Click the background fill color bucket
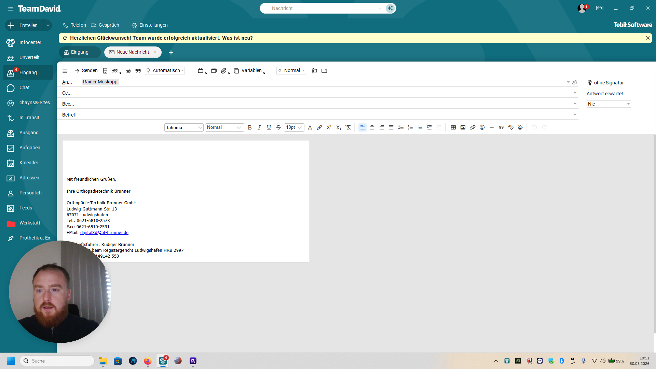The width and height of the screenshot is (656, 369). [520, 127]
